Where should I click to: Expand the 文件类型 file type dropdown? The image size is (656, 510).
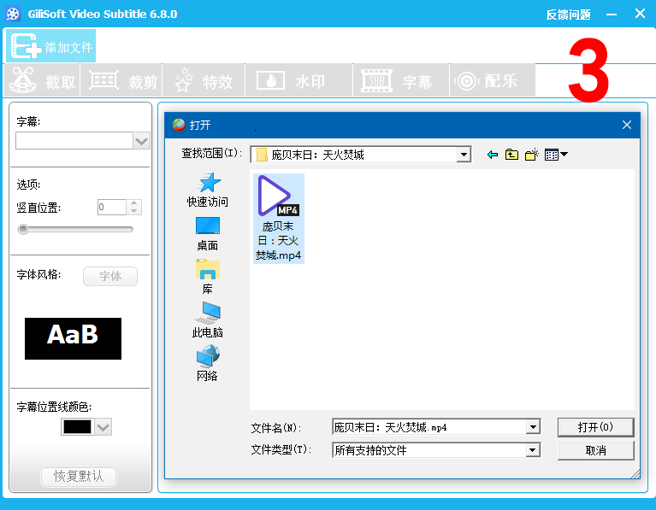point(533,450)
